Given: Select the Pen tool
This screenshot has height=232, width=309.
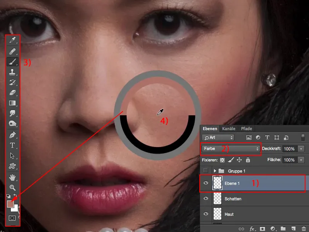Looking at the screenshot, I should tap(12, 135).
